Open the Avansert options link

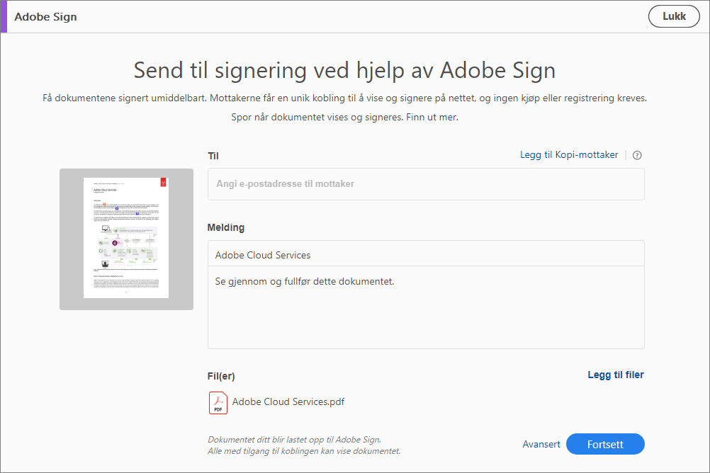pos(541,444)
